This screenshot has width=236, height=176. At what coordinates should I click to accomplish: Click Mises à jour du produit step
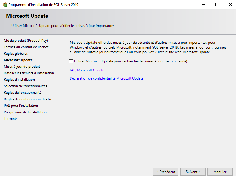click(x=22, y=67)
